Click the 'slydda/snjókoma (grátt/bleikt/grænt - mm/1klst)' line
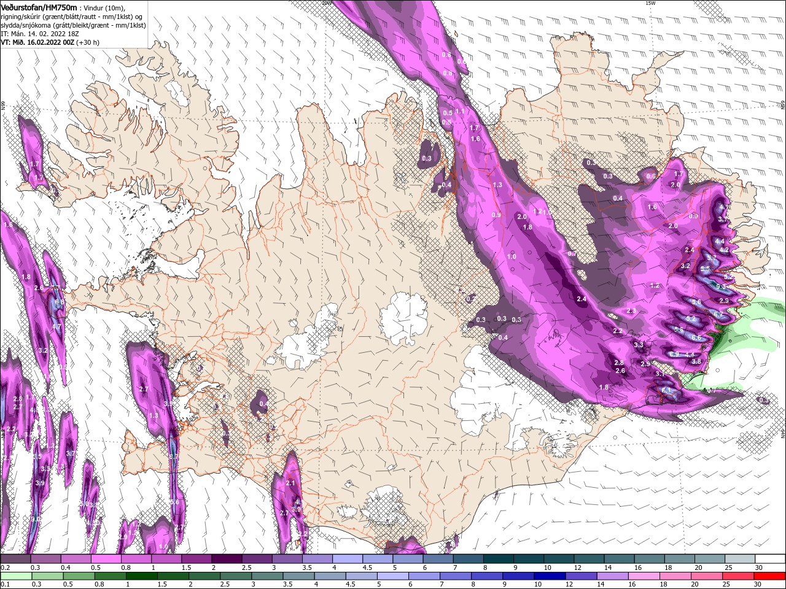This screenshot has height=589, width=786. (x=74, y=25)
